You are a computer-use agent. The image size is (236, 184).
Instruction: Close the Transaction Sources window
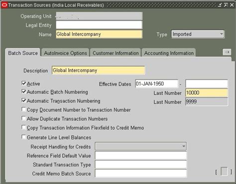[x=232, y=5]
